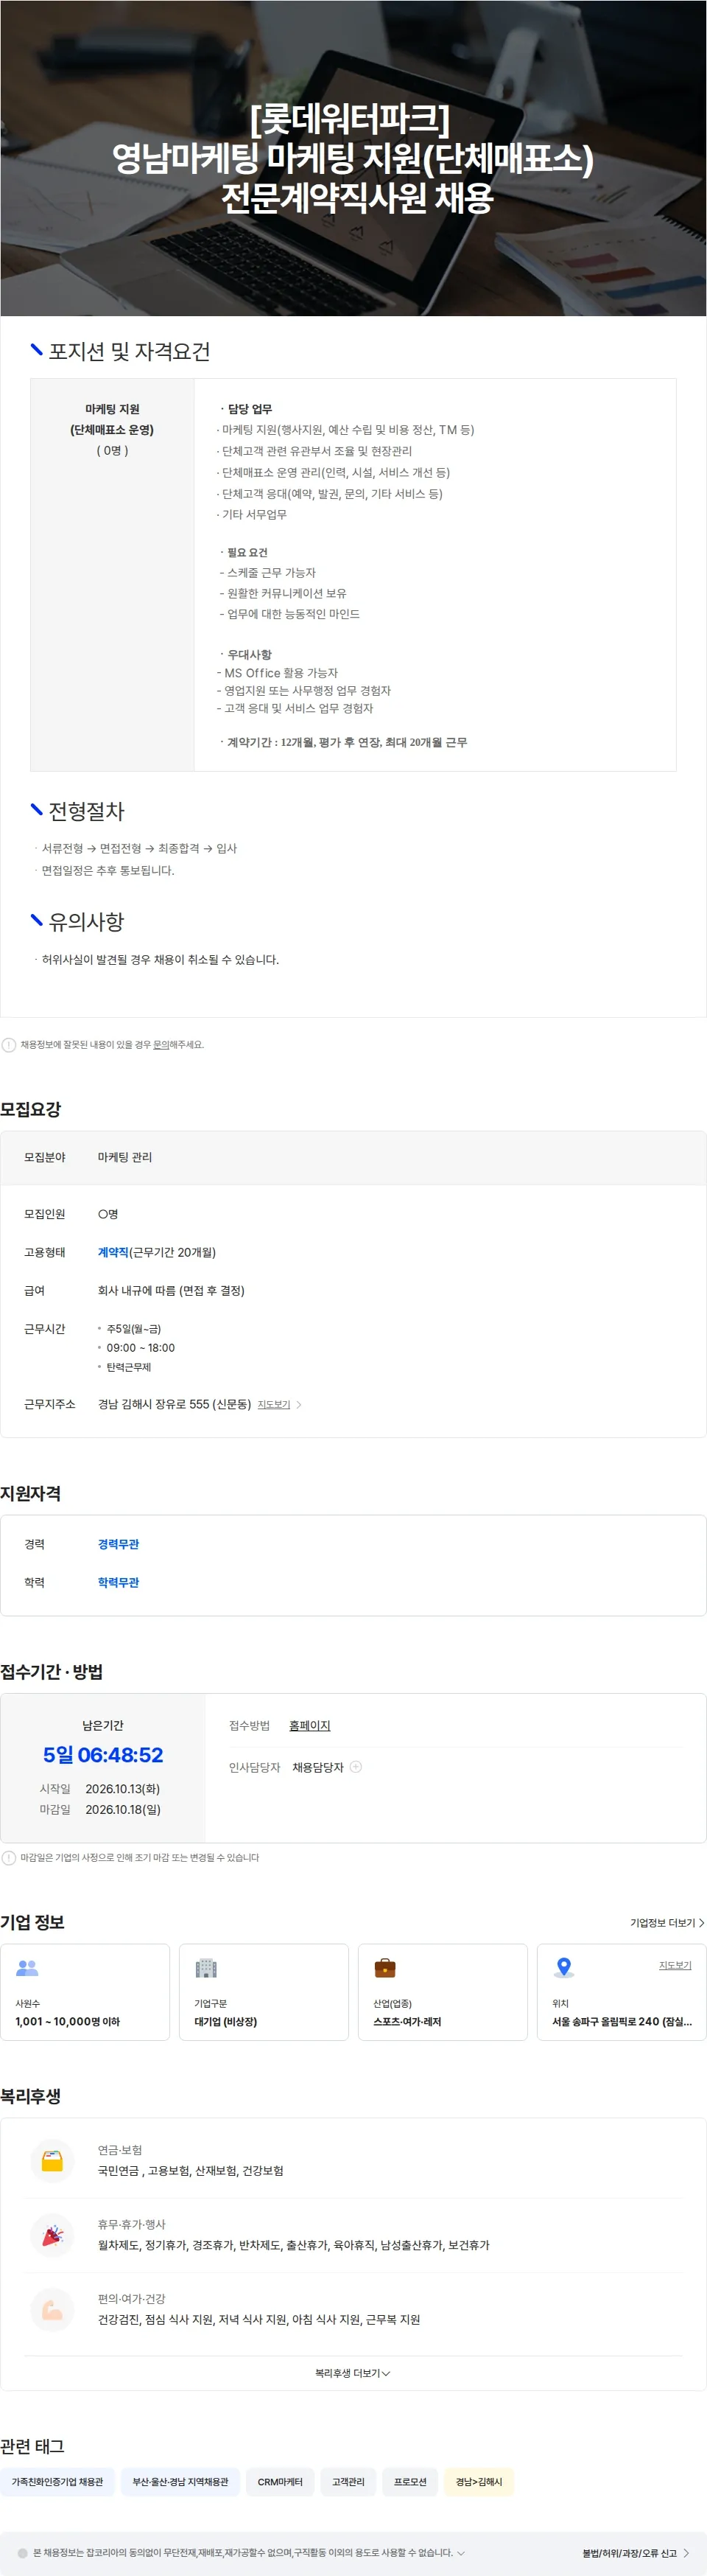Viewport: 707px width, 2576px height.
Task: Click the info icon beside 채용정보에 잘못된 내용
Action: point(9,1045)
